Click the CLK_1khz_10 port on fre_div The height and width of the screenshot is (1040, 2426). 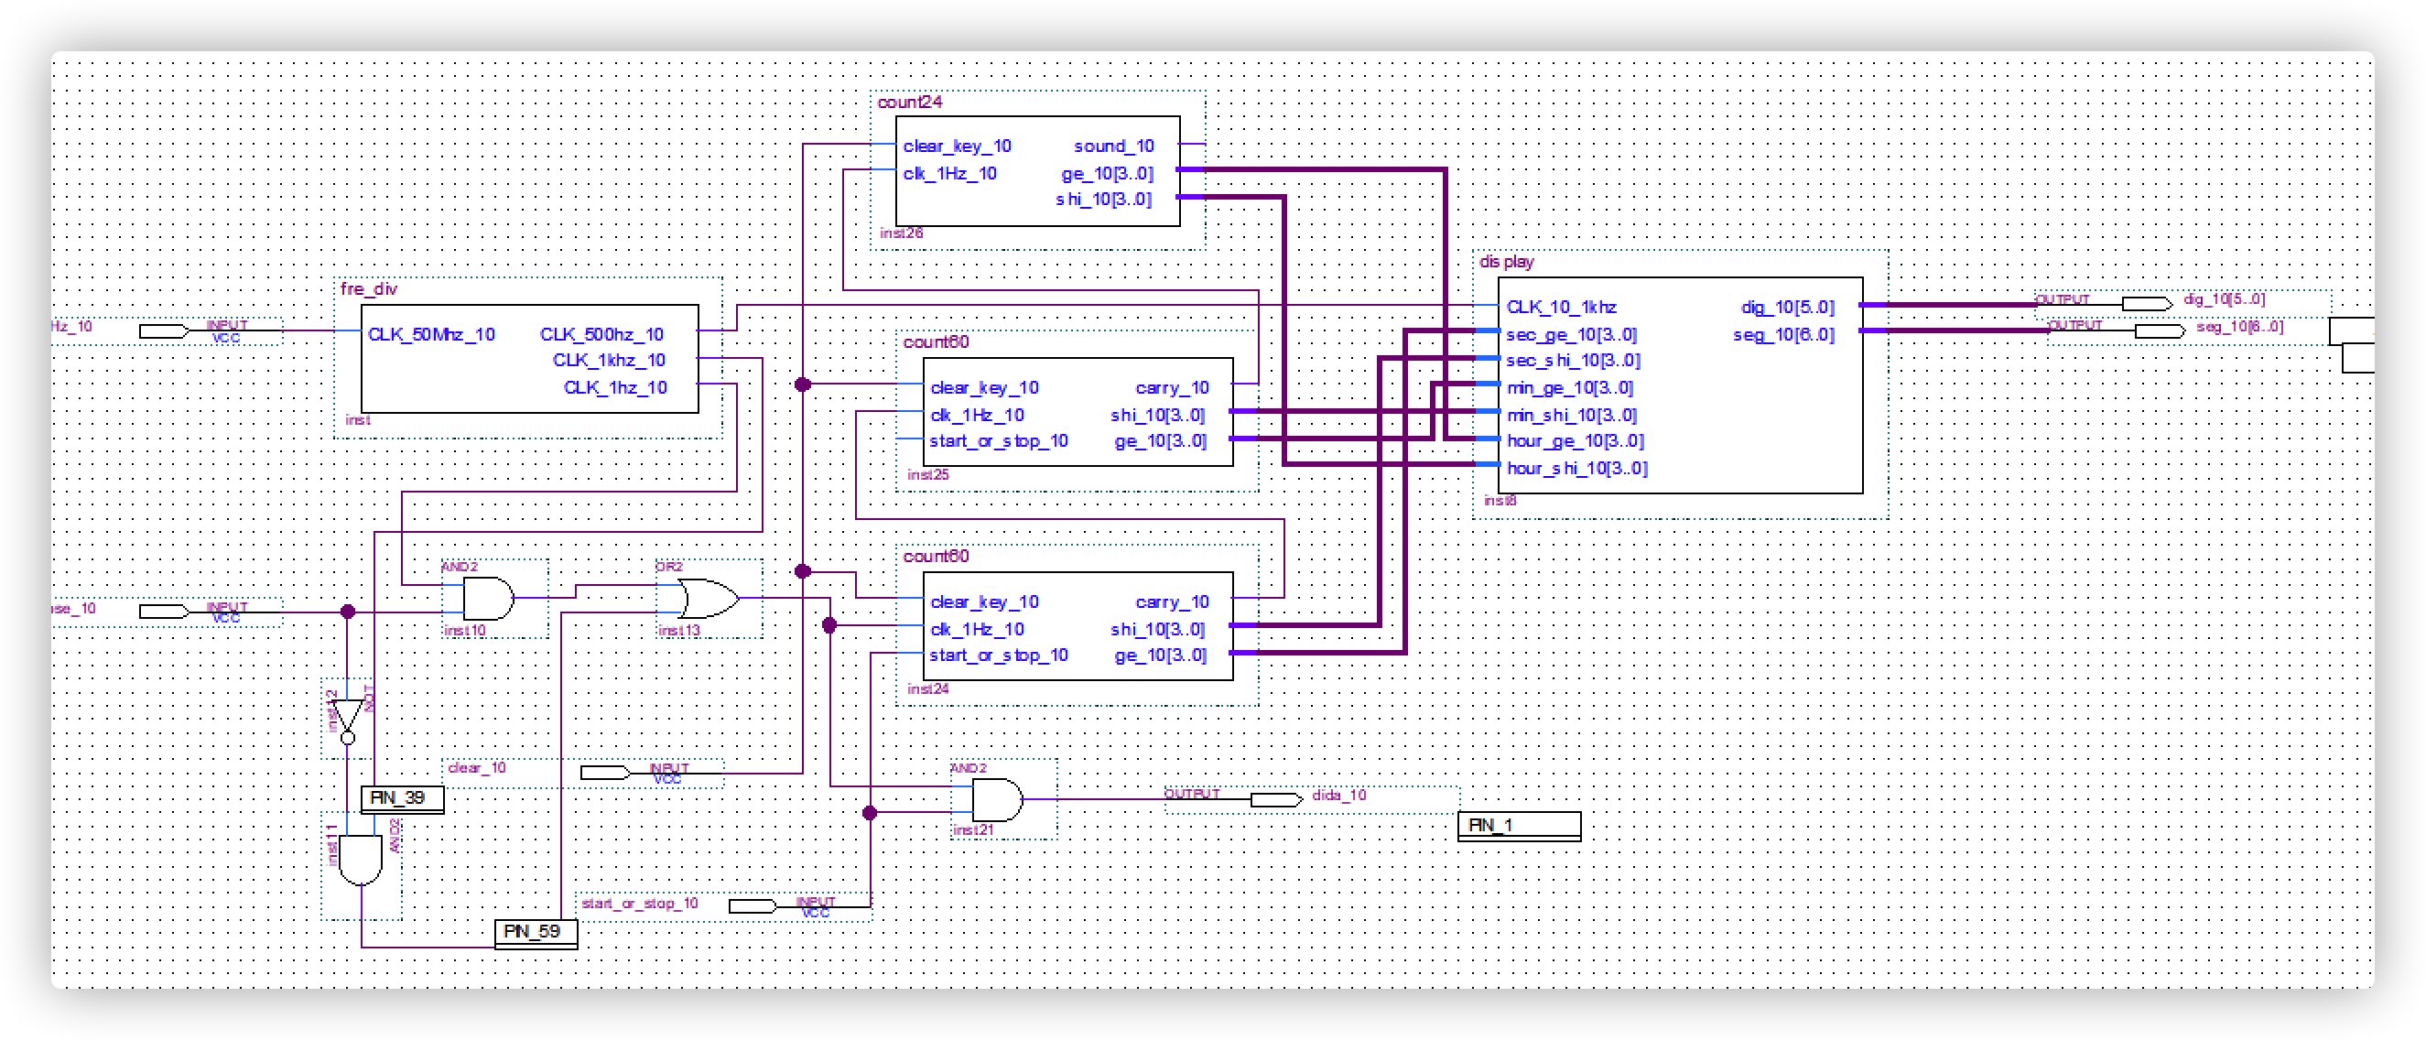coord(609,361)
